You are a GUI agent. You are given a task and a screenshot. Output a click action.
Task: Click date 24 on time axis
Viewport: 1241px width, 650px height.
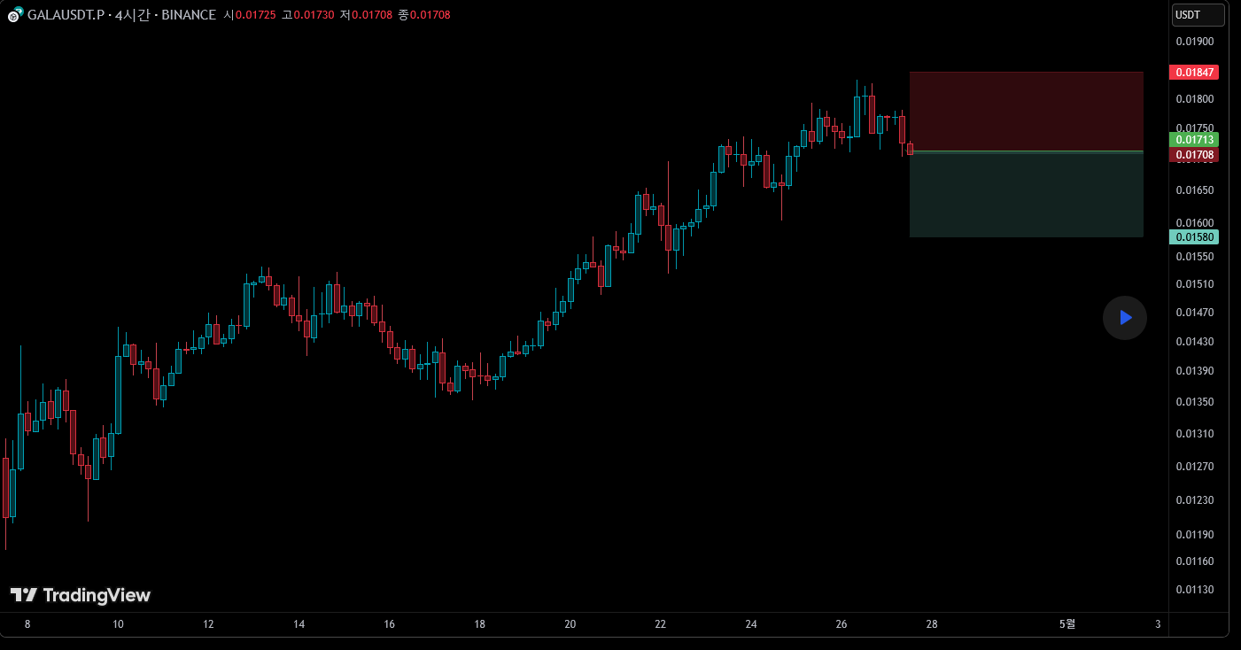[x=751, y=624]
